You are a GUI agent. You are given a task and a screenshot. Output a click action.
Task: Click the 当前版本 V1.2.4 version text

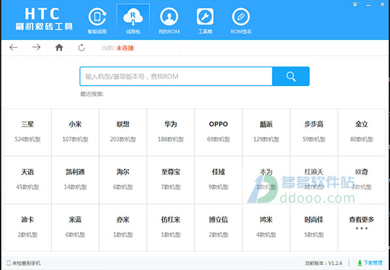pos(323,263)
